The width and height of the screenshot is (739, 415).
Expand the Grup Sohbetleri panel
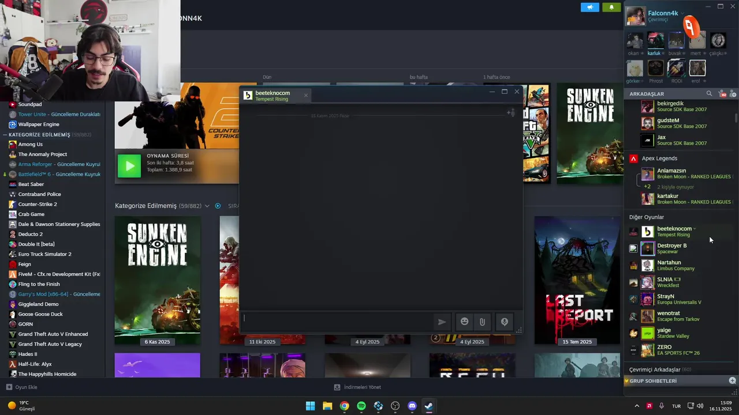[653, 381]
